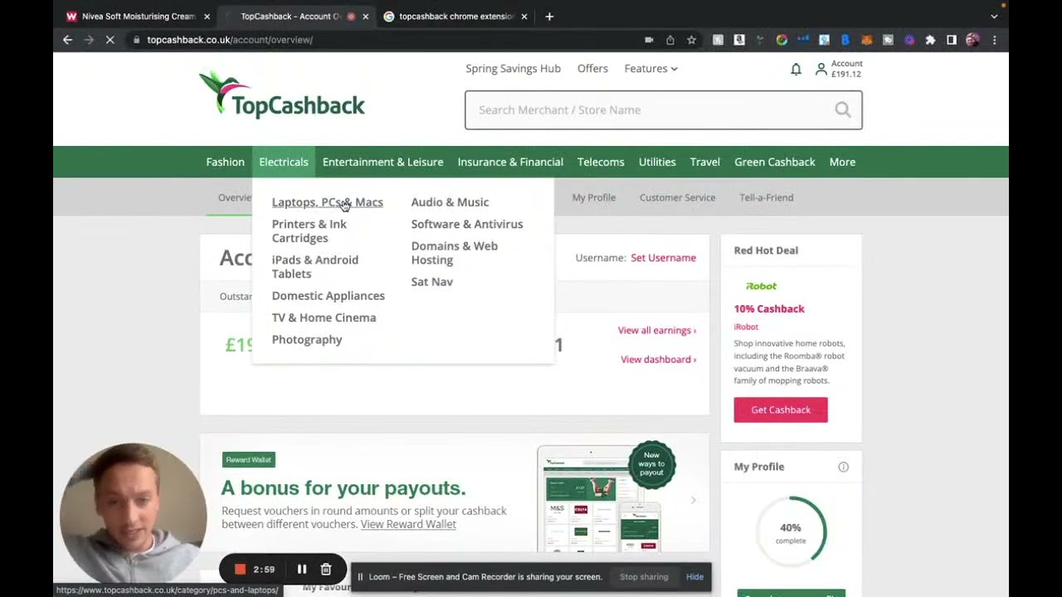Click 10% Cashback offer text

tap(768, 308)
